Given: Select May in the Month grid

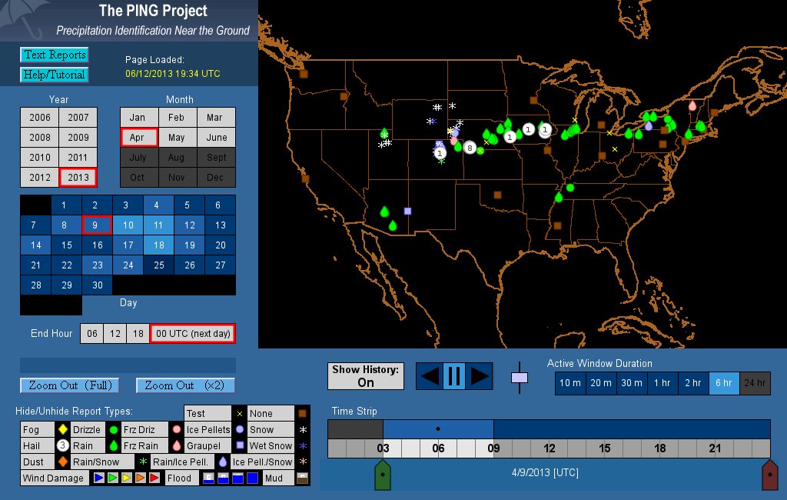Looking at the screenshot, I should (x=177, y=138).
